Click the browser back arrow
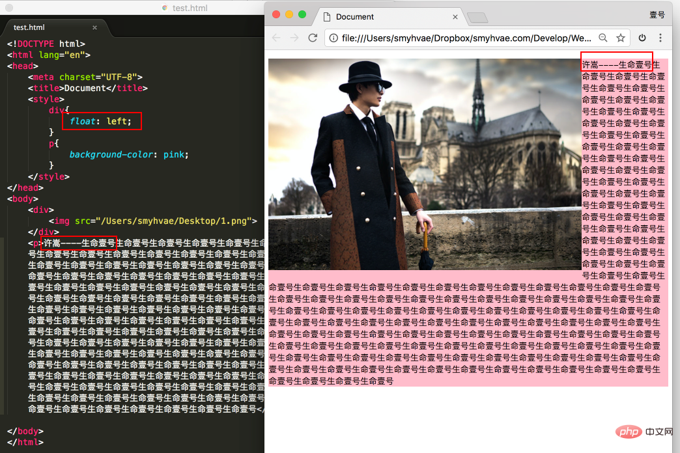This screenshot has height=453, width=680. [276, 38]
